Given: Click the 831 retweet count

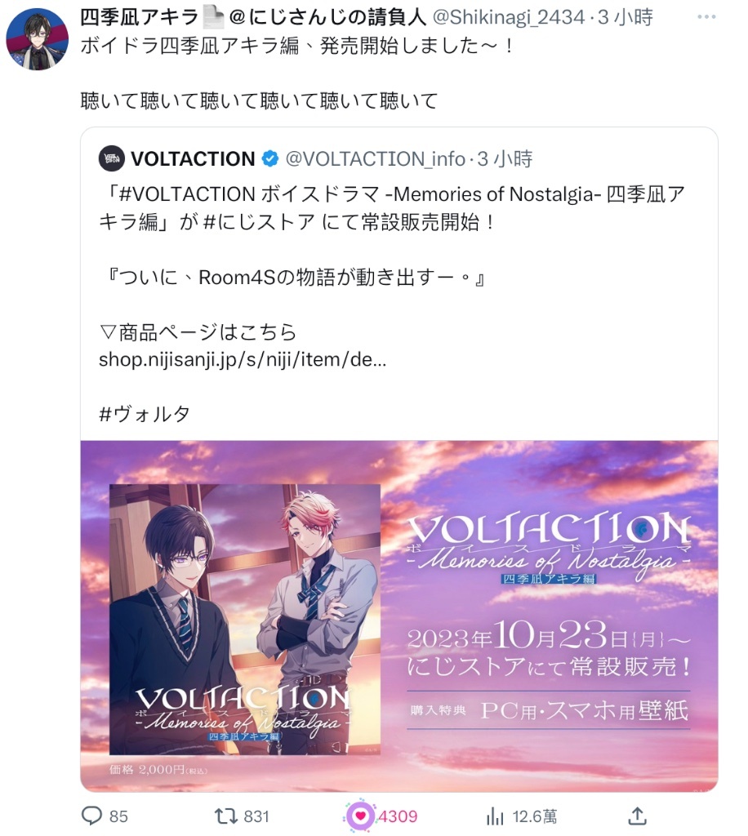Looking at the screenshot, I should [x=256, y=816].
